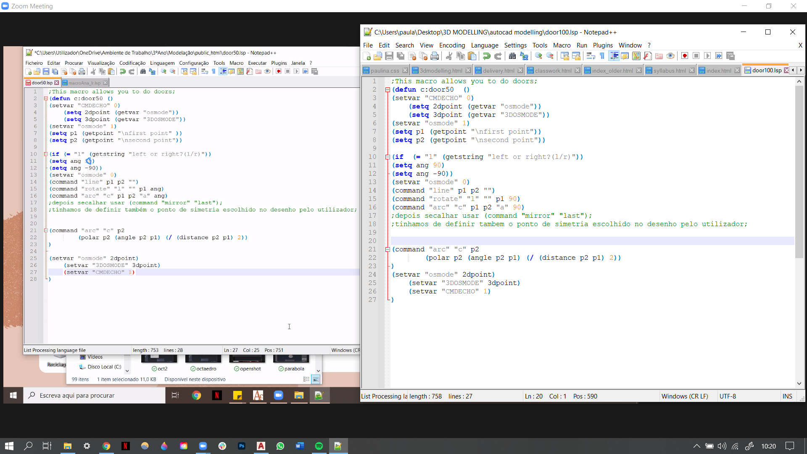The height and width of the screenshot is (454, 807).
Task: Click Open file icon in door100 Notepad++ toolbar
Action: click(x=378, y=56)
